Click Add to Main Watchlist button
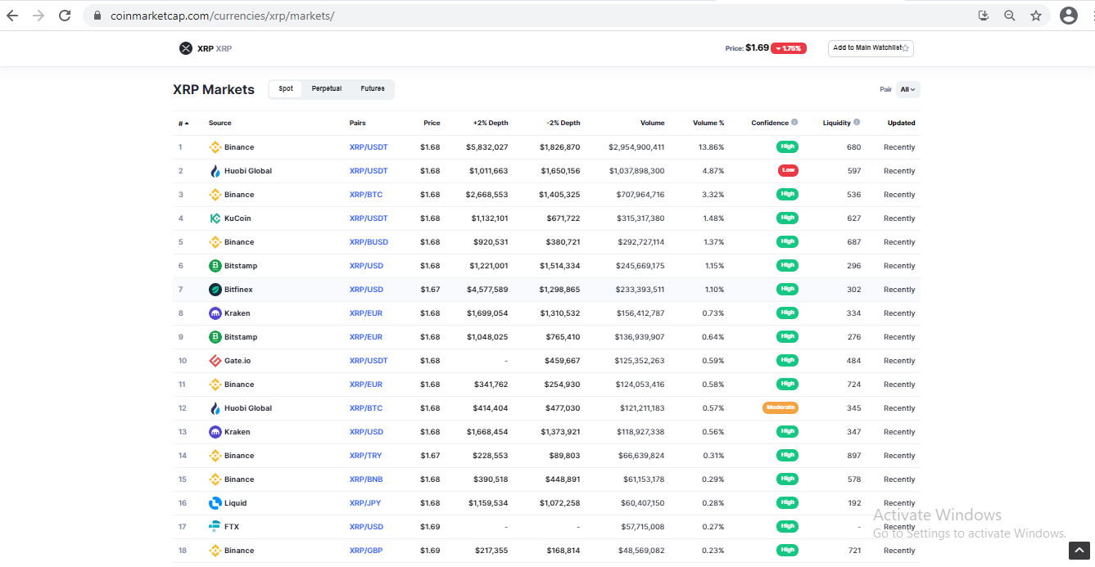1095x567 pixels. (871, 48)
